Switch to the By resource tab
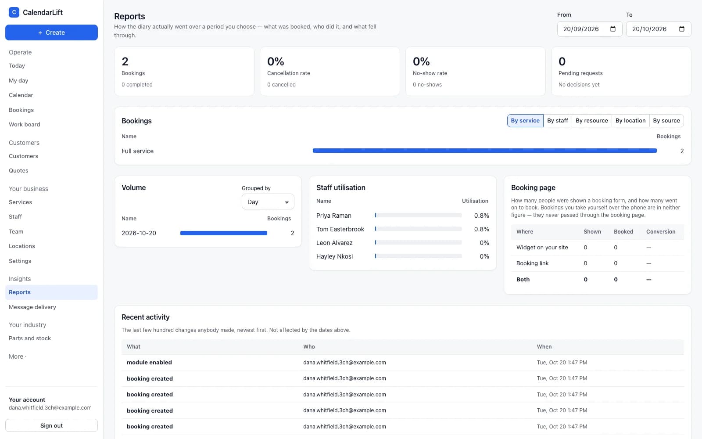This screenshot has width=702, height=439. point(592,121)
